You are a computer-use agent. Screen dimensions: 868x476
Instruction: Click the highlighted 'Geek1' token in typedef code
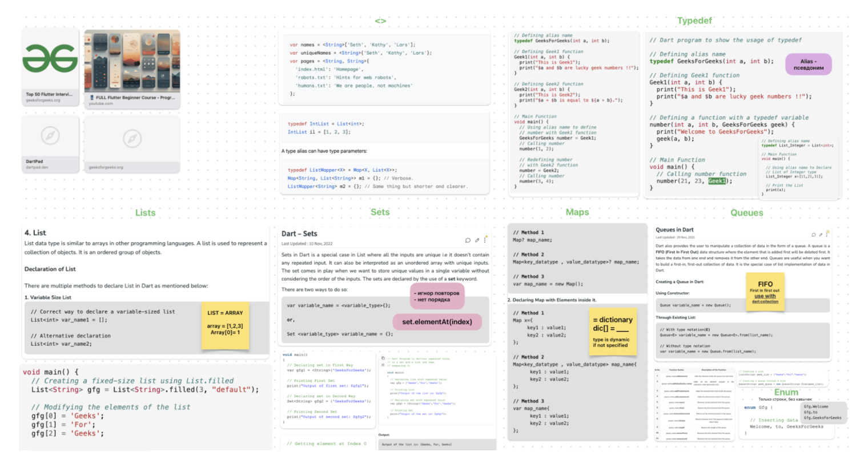[x=717, y=181]
